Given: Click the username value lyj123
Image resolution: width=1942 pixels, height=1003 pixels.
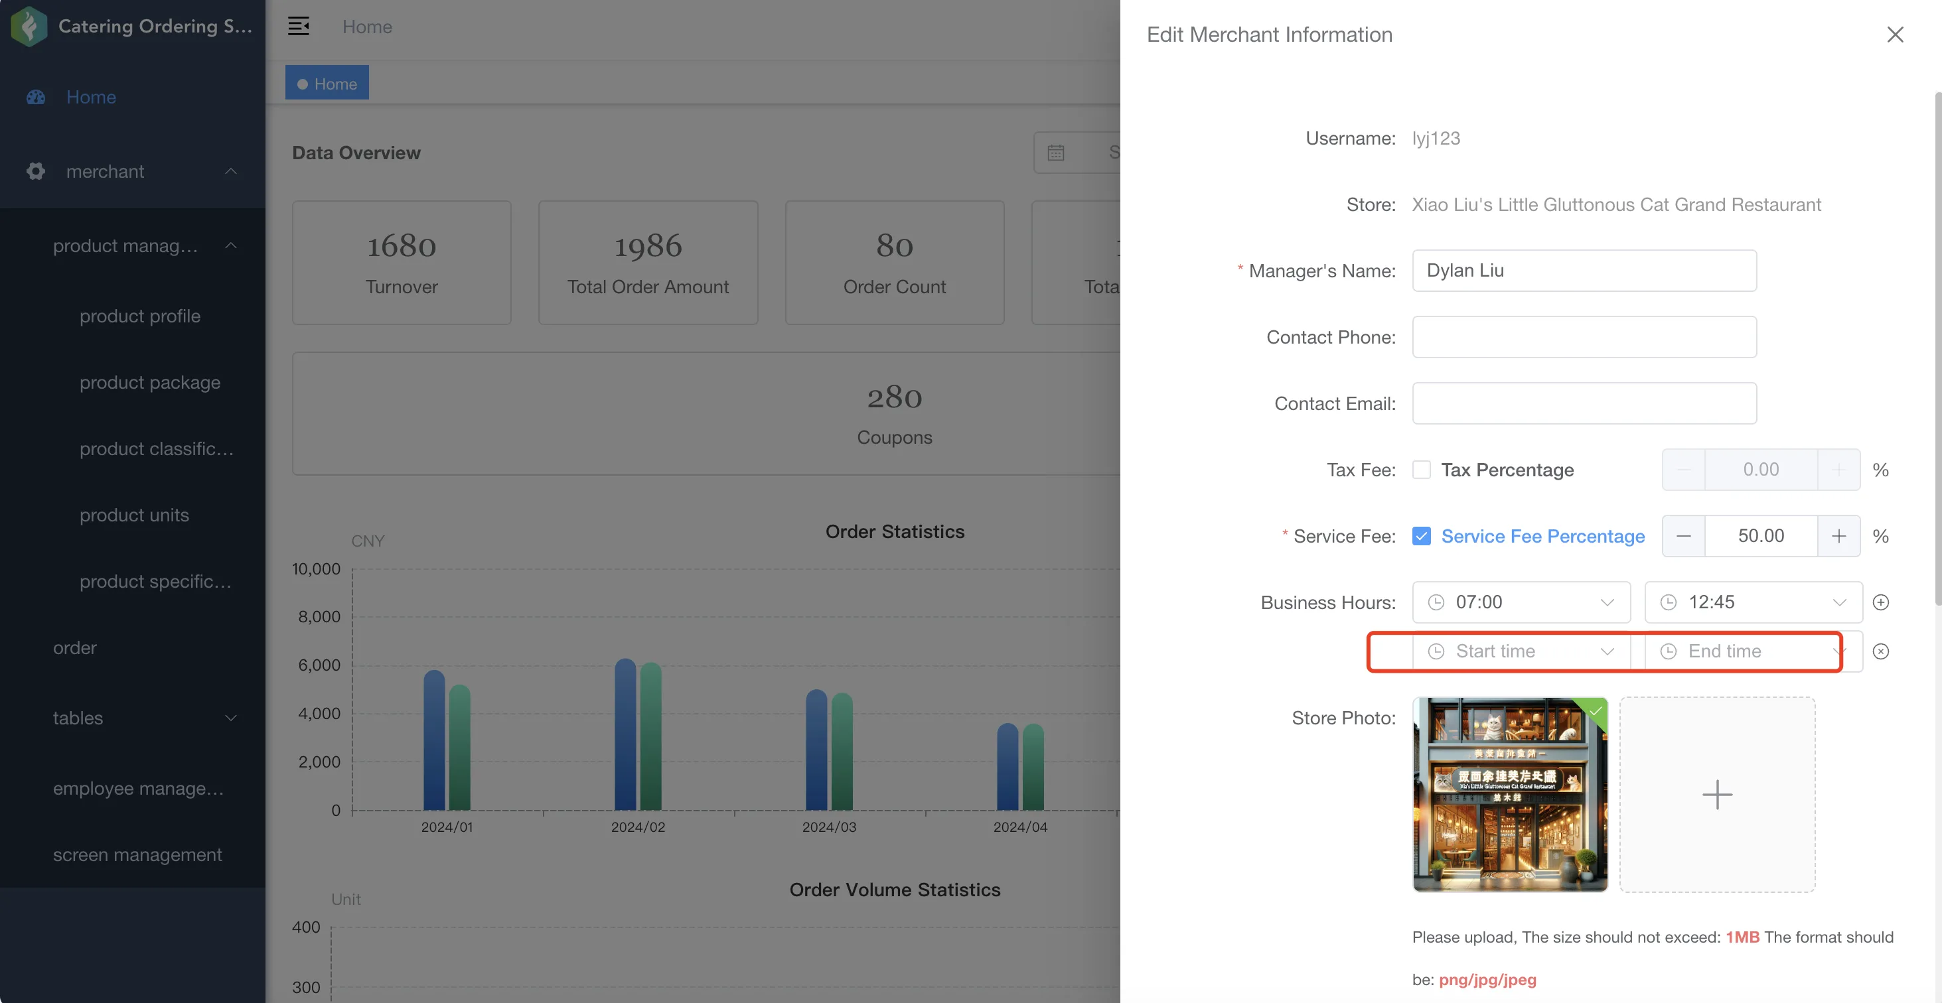Looking at the screenshot, I should click(x=1436, y=138).
